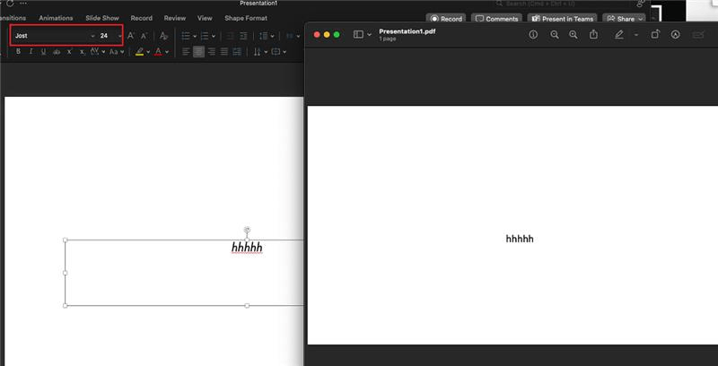Apply numbered list formatting
Viewport: 718px width, 366px height.
[x=205, y=36]
